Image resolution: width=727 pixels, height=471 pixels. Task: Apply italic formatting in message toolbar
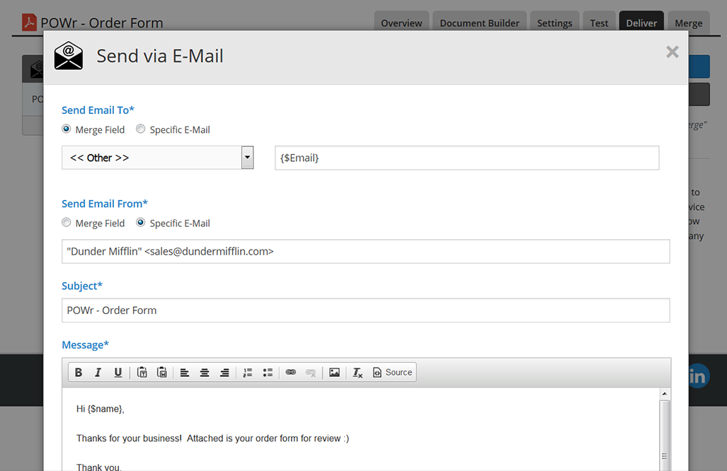98,373
